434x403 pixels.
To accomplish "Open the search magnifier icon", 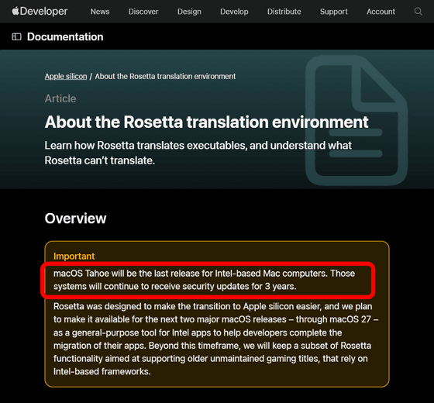I will click(418, 12).
